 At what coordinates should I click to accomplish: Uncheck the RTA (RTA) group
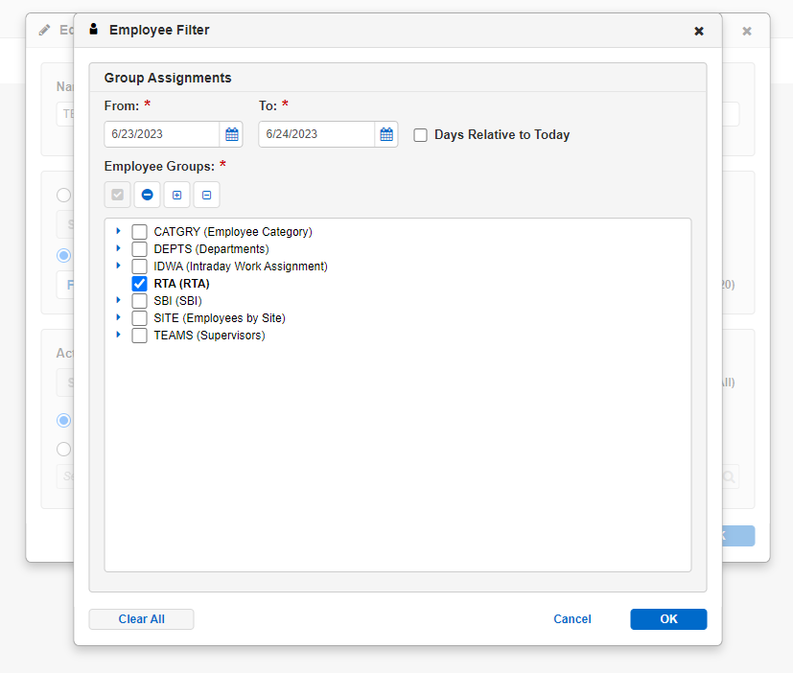tap(139, 284)
